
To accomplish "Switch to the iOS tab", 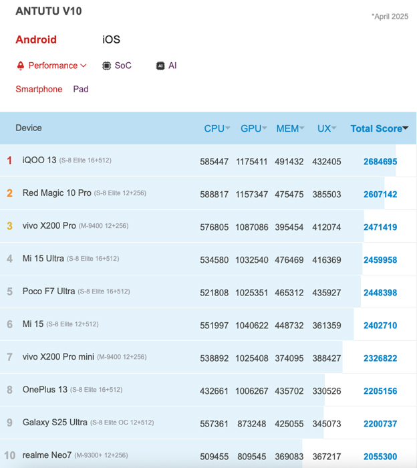I will [111, 39].
